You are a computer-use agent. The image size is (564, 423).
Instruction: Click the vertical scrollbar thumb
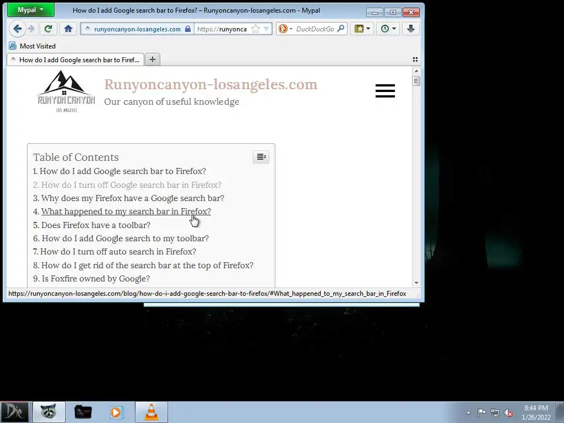coord(416,82)
